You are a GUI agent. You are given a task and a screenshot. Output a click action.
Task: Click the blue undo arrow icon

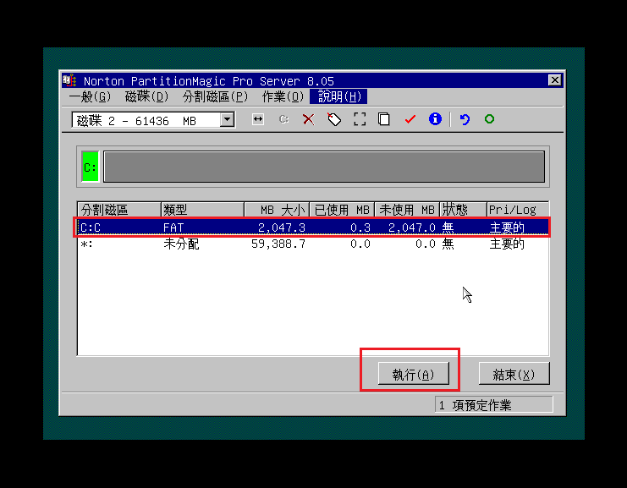[465, 120]
